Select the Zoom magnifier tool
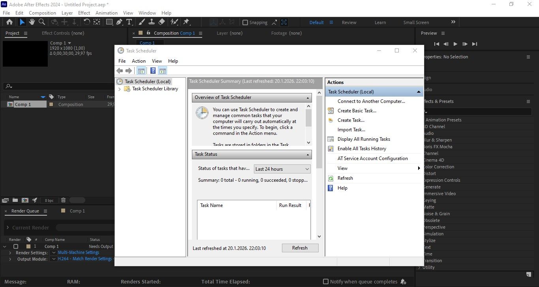 [x=41, y=22]
